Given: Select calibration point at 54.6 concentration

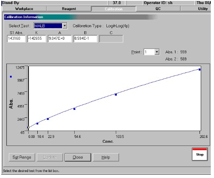Looking at the screenshot, I should coord(74,109).
